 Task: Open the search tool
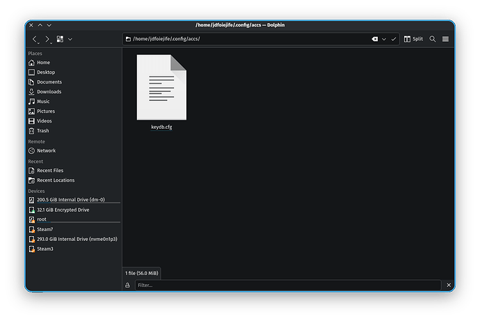[433, 39]
